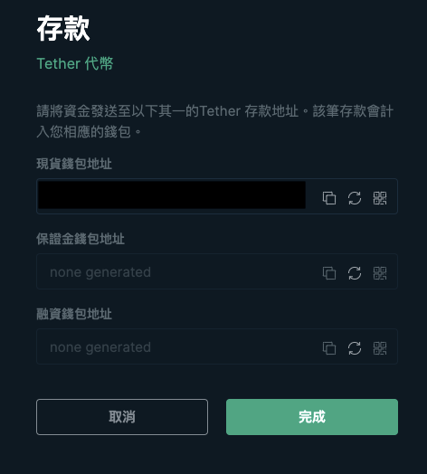Viewport: 427px width, 474px height.
Task: Copy the 融資錢包地址 address
Action: [329, 348]
